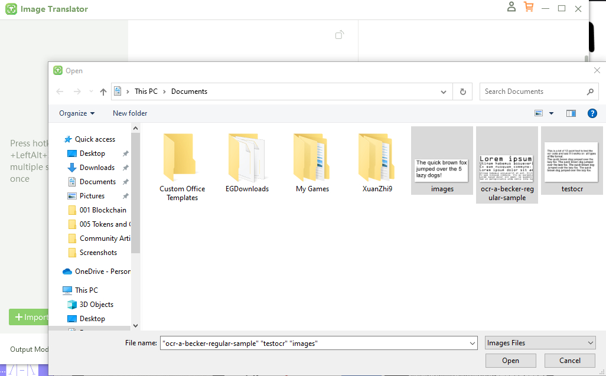This screenshot has height=376, width=606.
Task: Open the Documents breadcrumb entry
Action: (x=189, y=91)
